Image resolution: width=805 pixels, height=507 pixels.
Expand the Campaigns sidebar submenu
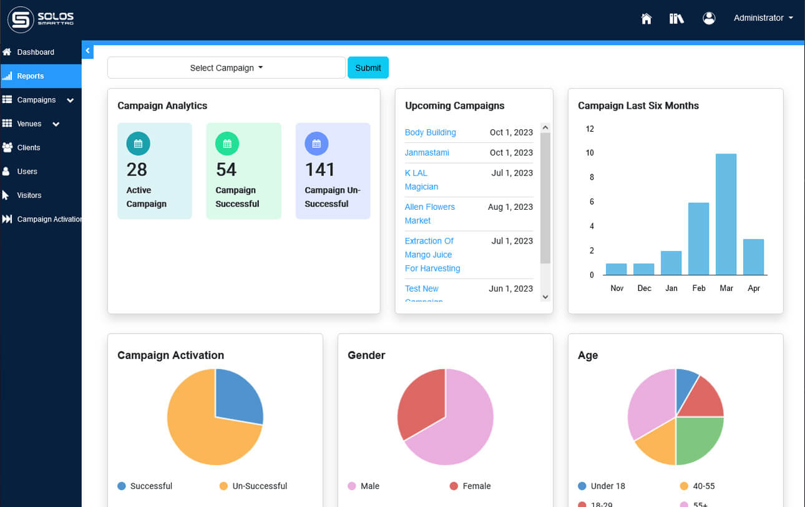pos(70,100)
